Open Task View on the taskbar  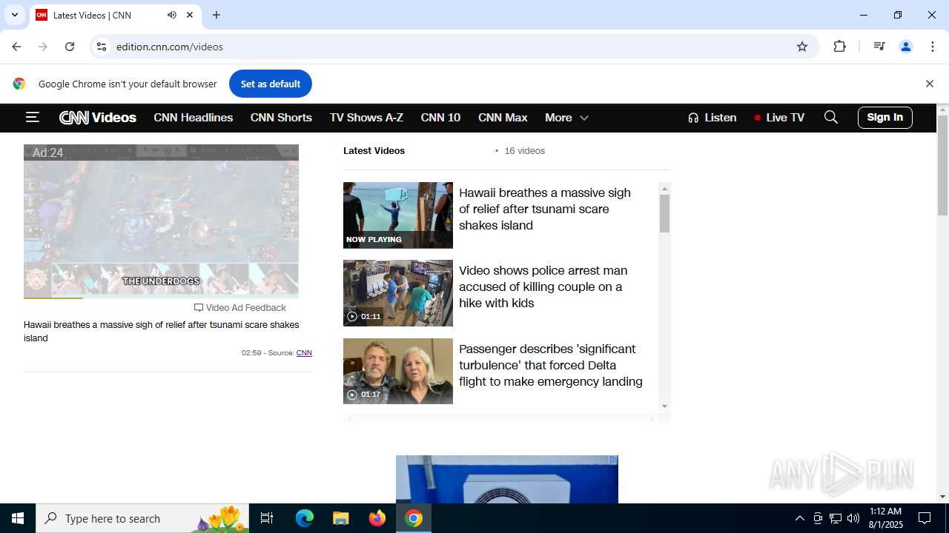(267, 518)
